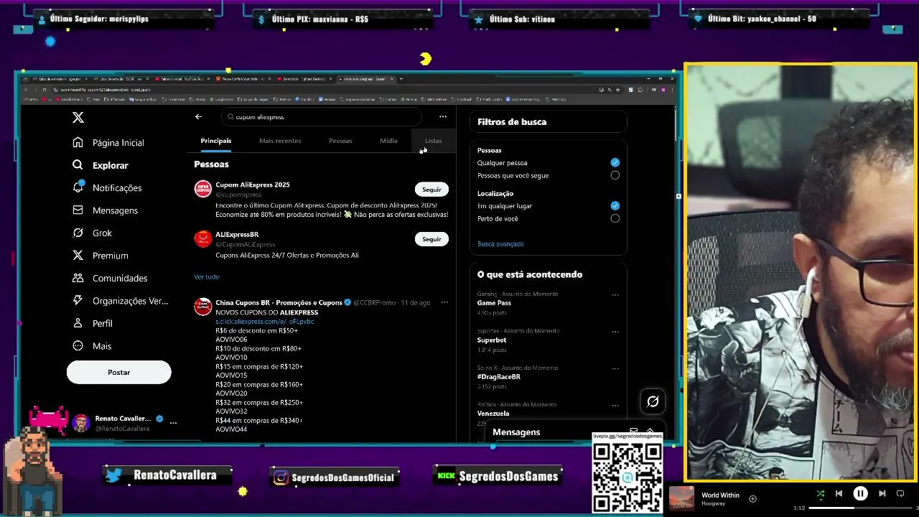Follow AliExpressBR with Seguir
Viewport: 919px width, 517px height.
tap(431, 239)
